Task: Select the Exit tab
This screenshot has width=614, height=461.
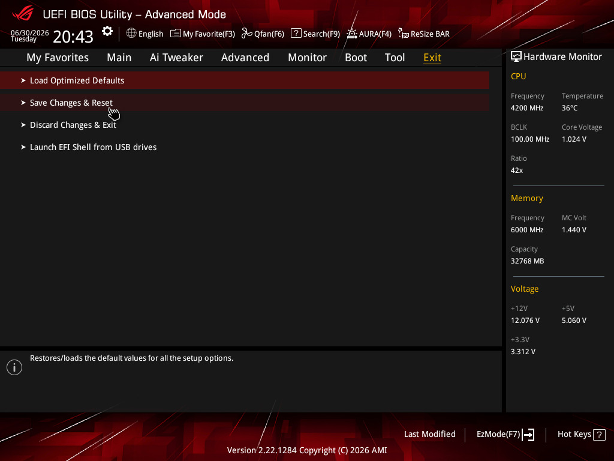Action: tap(432, 58)
